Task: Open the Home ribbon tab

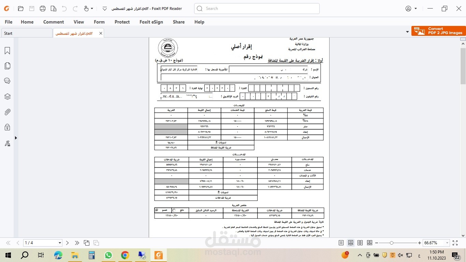Action: [27, 22]
